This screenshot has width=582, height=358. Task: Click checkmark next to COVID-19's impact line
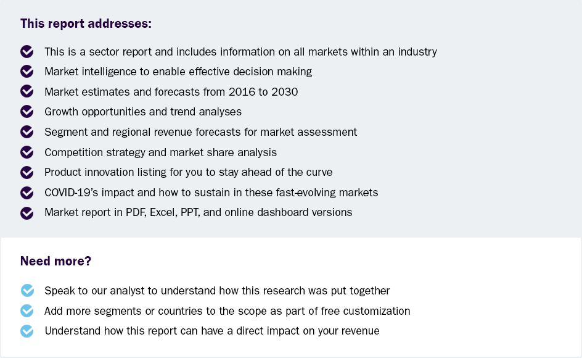(x=27, y=193)
